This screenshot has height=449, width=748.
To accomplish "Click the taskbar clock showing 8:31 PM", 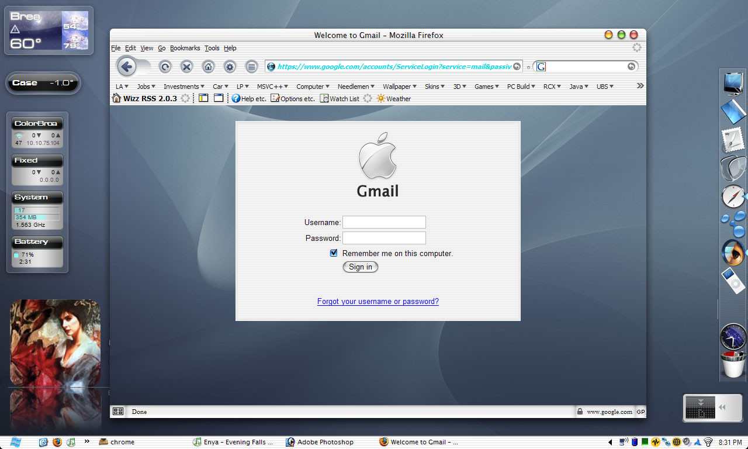I will click(x=731, y=443).
